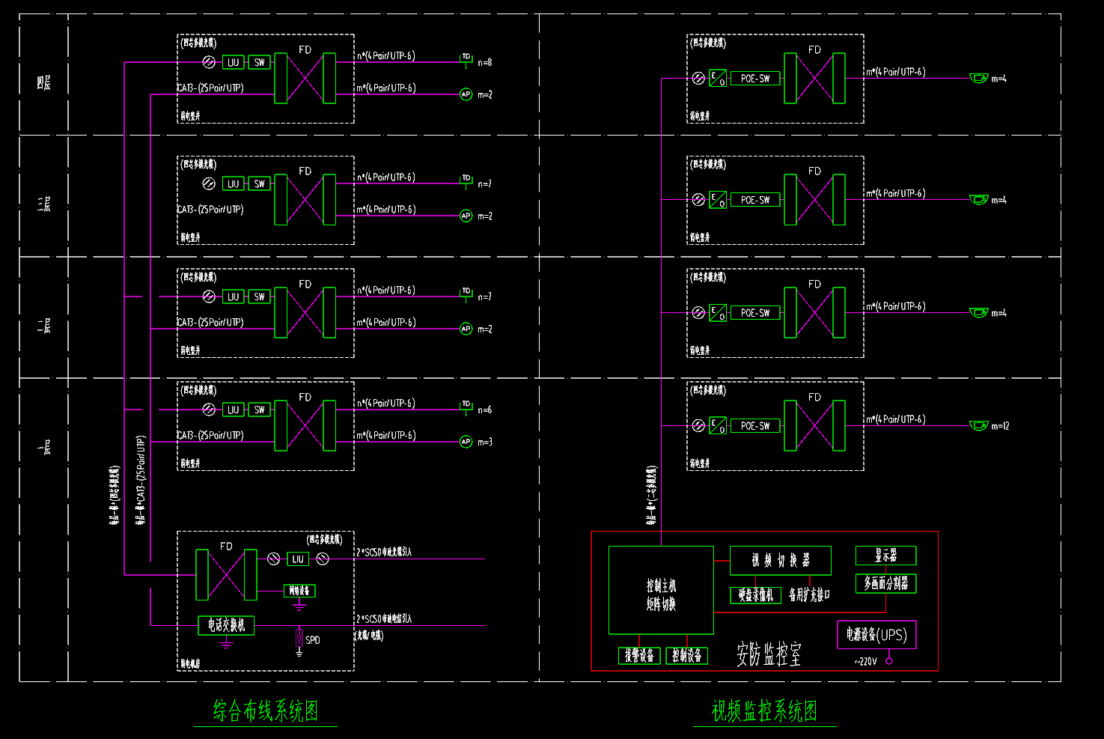Select the 二层 floor label

(x=43, y=325)
